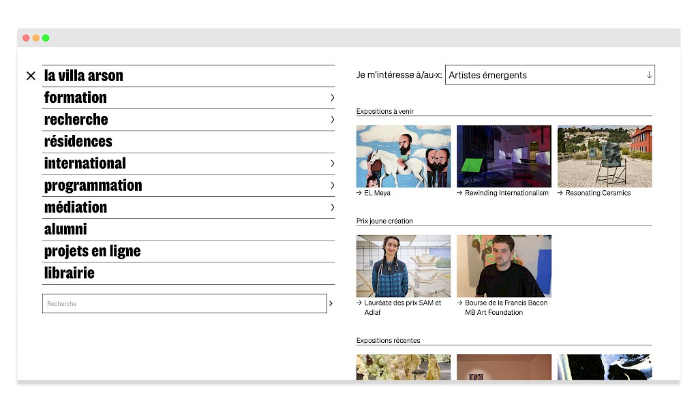This screenshot has width=698, height=413.
Task: Go to the alumni menu item
Action: [65, 230]
